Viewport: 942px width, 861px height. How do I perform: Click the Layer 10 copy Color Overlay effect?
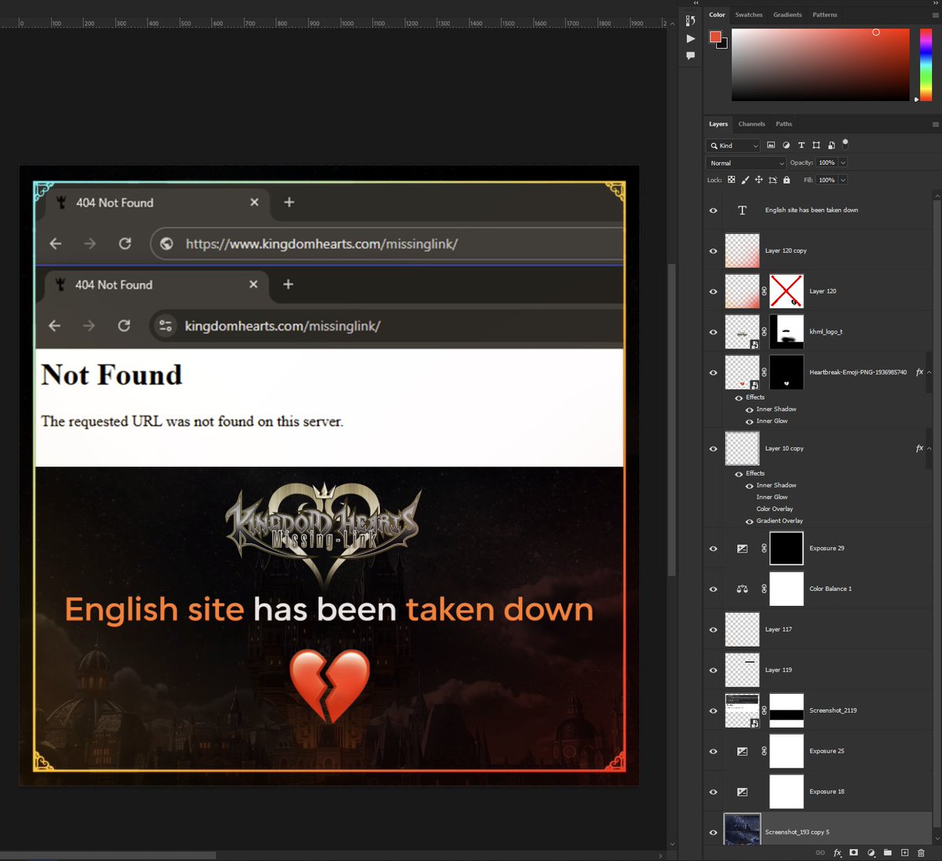pos(775,509)
